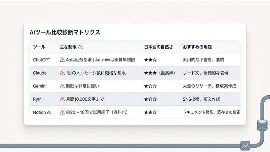Click text リード文、情緒的な表現
Viewport: 270px width, 152px height.
(x=206, y=73)
